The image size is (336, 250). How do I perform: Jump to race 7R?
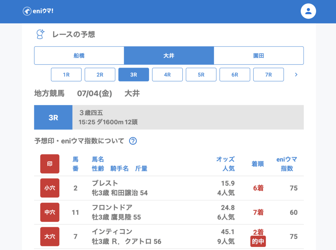pos(268,74)
